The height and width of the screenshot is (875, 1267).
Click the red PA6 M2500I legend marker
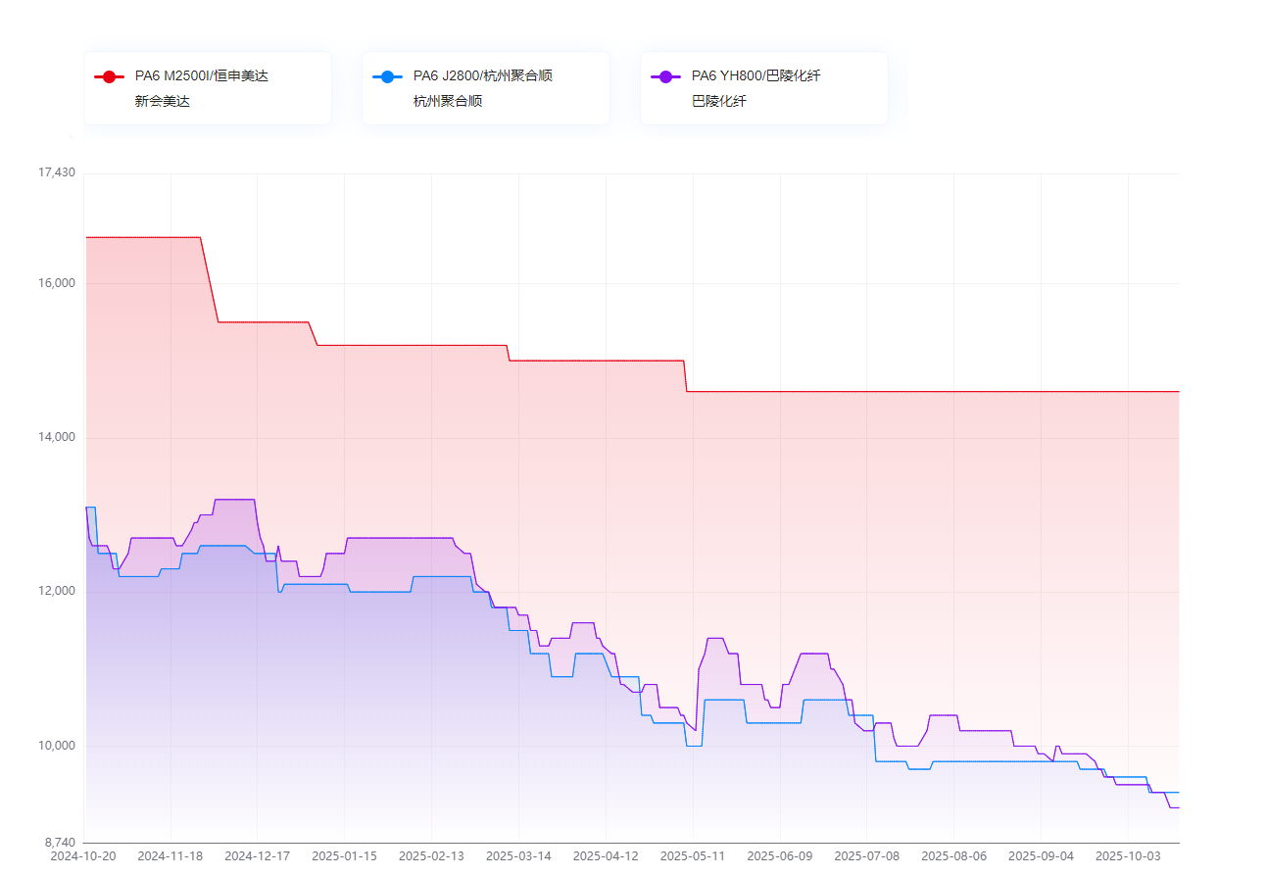pos(109,76)
